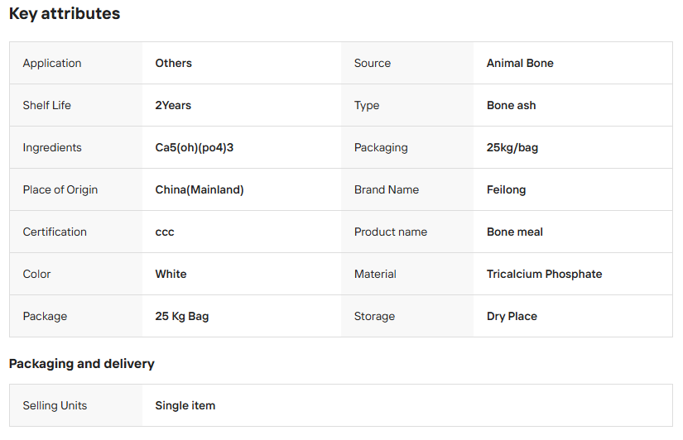
Task: Select the White color value
Action: [171, 274]
